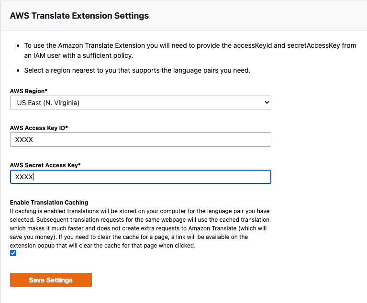
Task: Click the AWS Secret Access Key label
Action: (44, 165)
